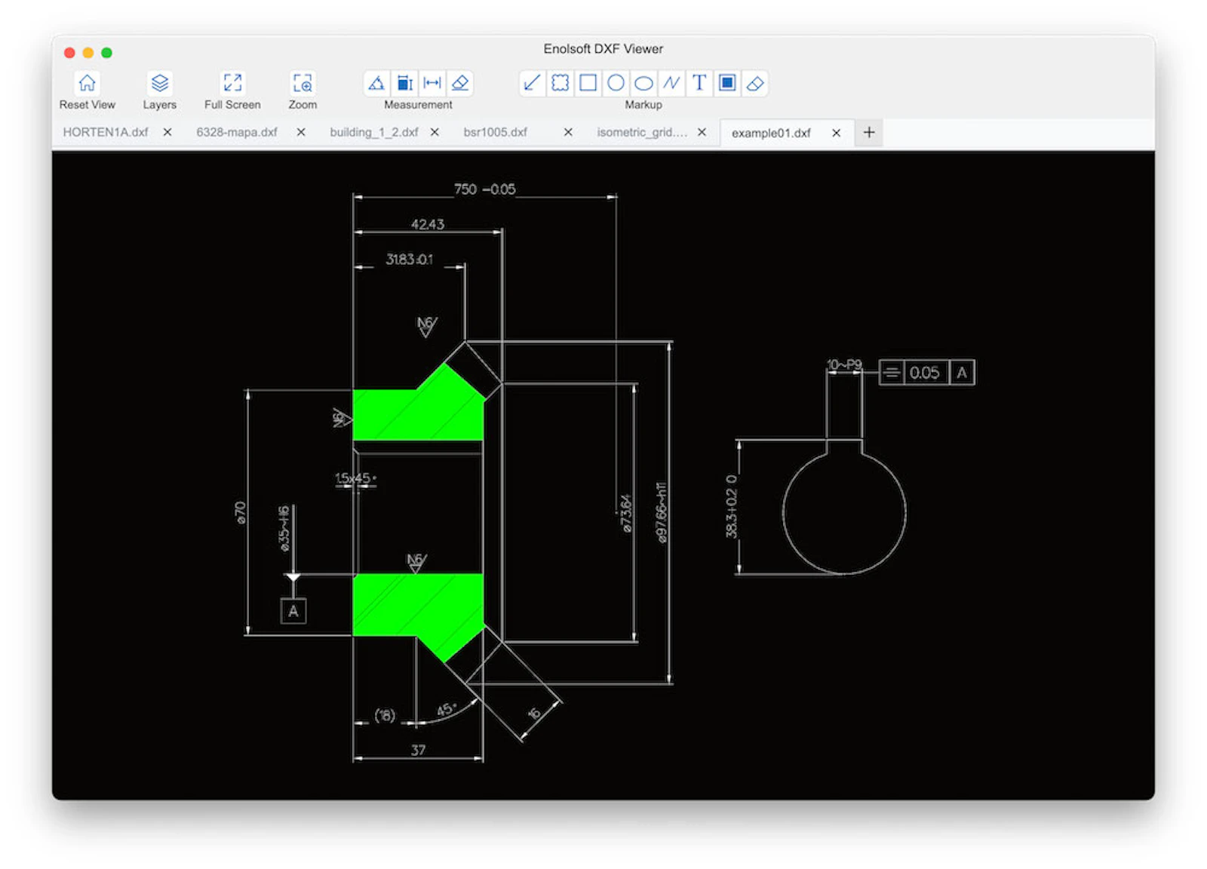This screenshot has width=1207, height=869.
Task: Activate the polyline markup tool
Action: click(x=671, y=83)
